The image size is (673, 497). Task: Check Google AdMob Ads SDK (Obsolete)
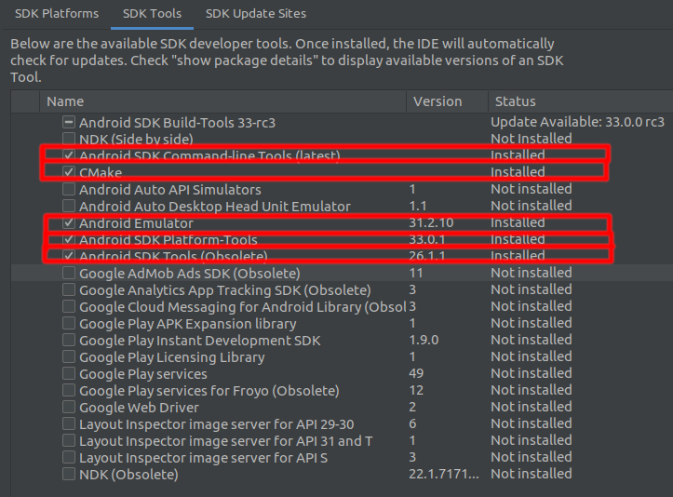(69, 273)
